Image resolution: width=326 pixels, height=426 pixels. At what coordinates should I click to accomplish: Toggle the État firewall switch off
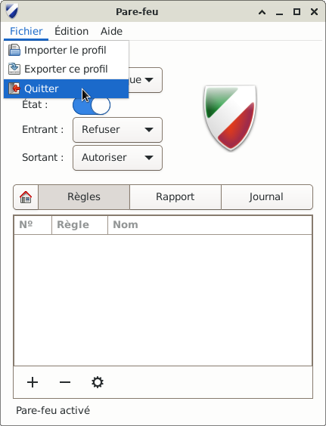tap(92, 105)
